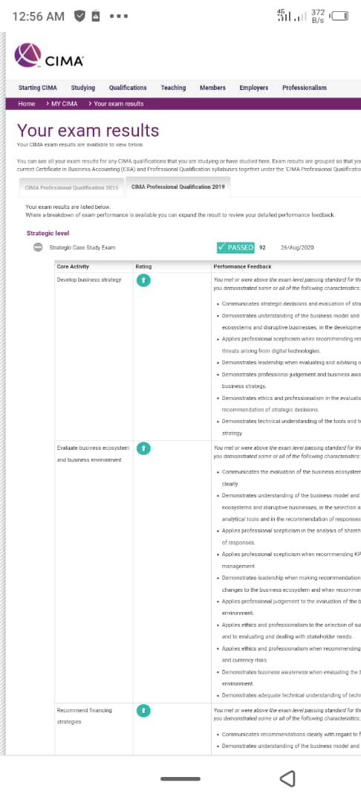Click the rating arrow icon for Develop business strategy
Image resolution: width=361 pixels, height=803 pixels.
click(143, 280)
